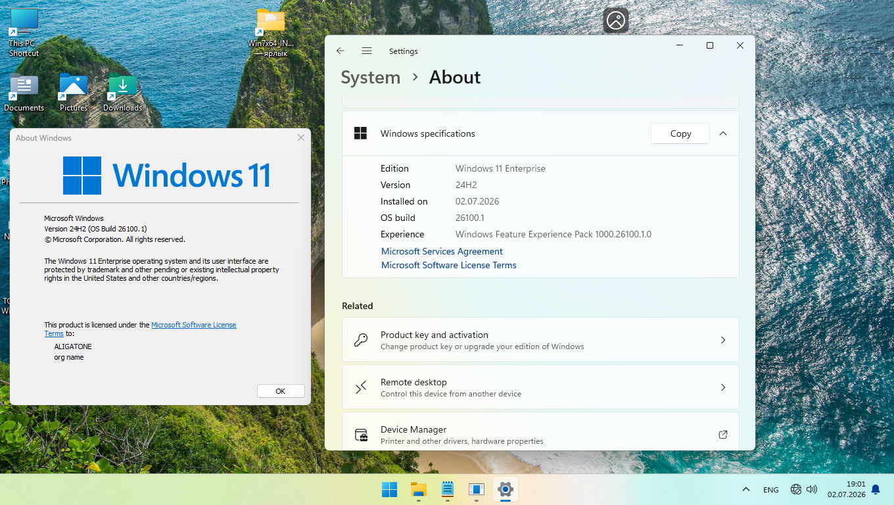Navigate to System breadcrumb
The width and height of the screenshot is (894, 505).
click(370, 77)
